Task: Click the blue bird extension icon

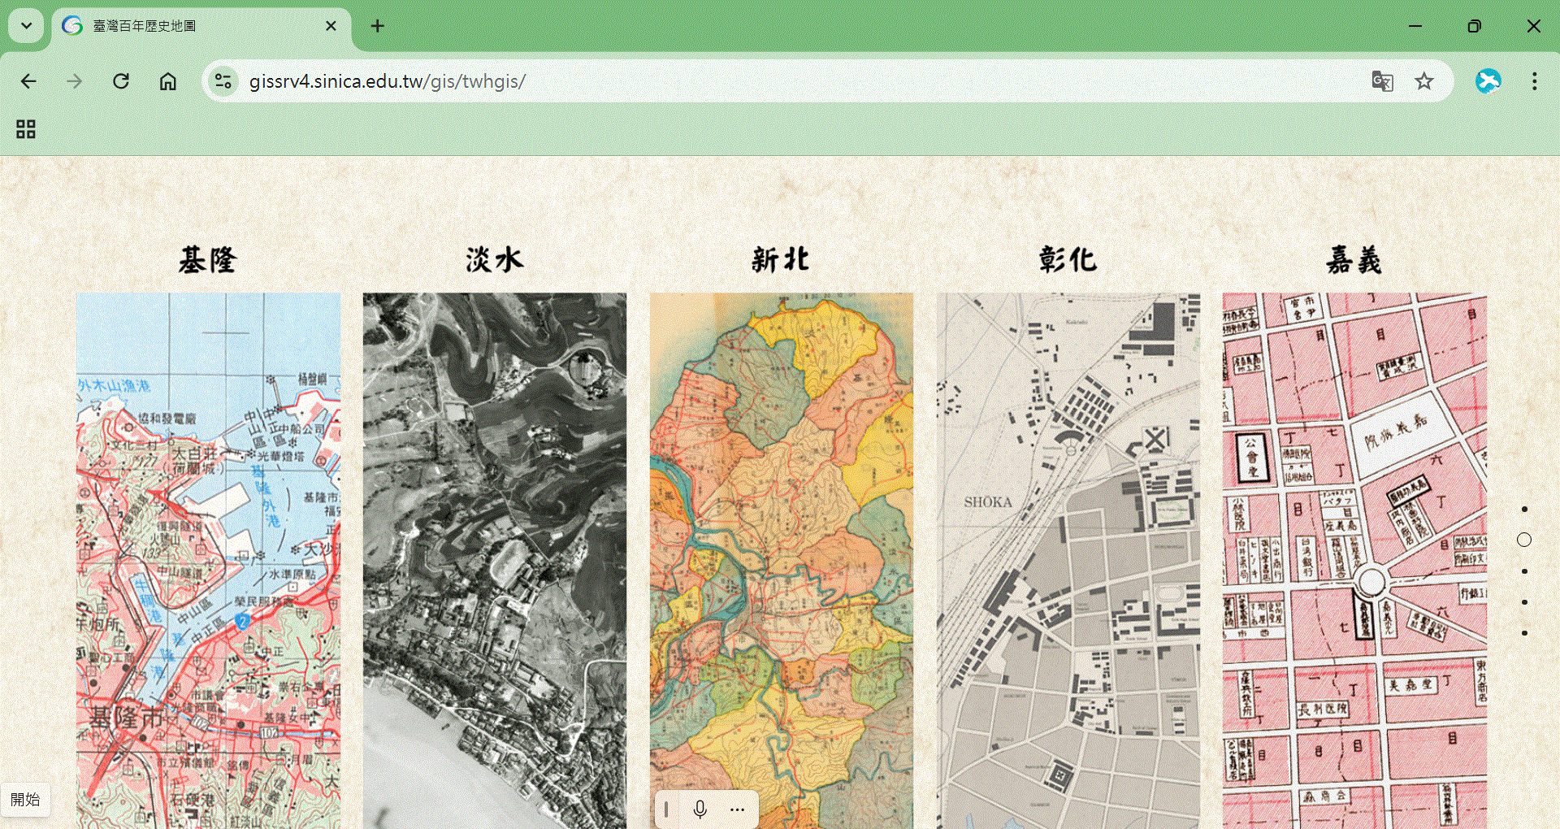Action: pos(1488,81)
